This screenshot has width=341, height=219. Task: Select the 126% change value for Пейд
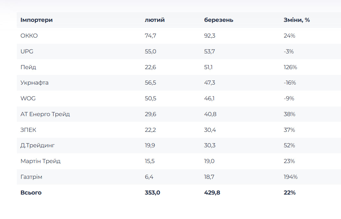pyautogui.click(x=290, y=67)
